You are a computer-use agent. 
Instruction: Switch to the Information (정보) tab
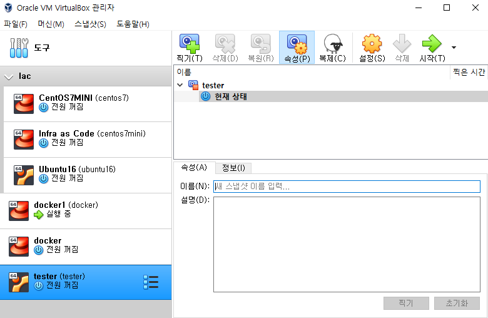click(233, 168)
